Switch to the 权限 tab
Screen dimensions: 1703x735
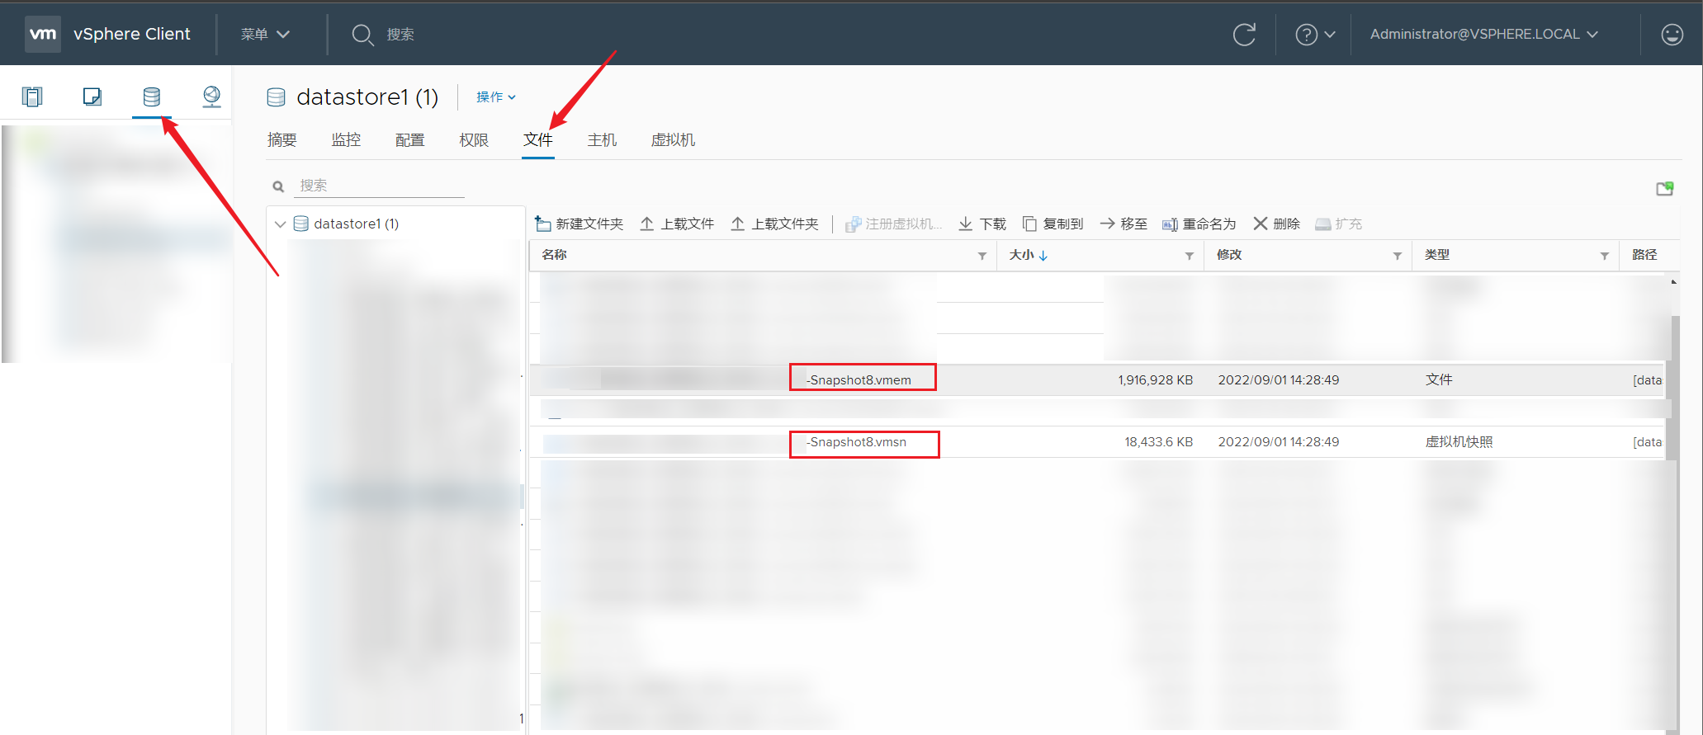coord(474,140)
